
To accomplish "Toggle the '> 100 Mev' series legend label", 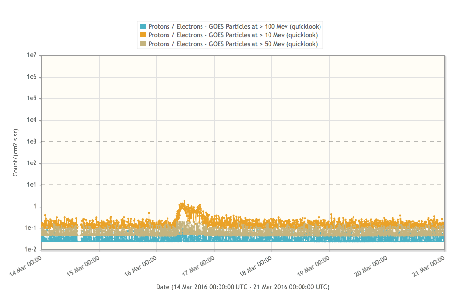I will click(235, 26).
